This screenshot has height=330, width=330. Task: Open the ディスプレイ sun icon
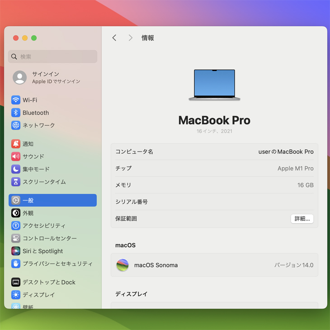(16, 295)
